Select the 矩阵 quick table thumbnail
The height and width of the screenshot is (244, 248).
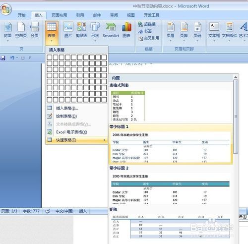[171, 224]
